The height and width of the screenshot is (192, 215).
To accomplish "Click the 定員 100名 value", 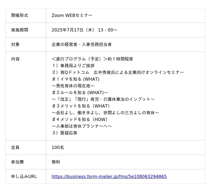I will pos(58,148).
